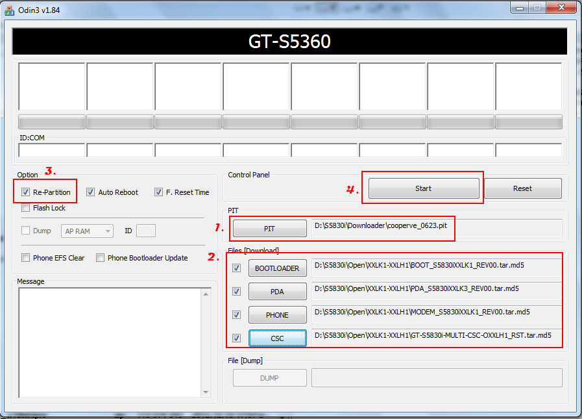Uncheck the PDA file checkbox
Viewport: 582px width, 419px height.
coord(236,291)
